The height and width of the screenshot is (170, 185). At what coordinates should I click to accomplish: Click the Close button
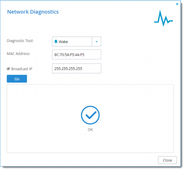168,160
